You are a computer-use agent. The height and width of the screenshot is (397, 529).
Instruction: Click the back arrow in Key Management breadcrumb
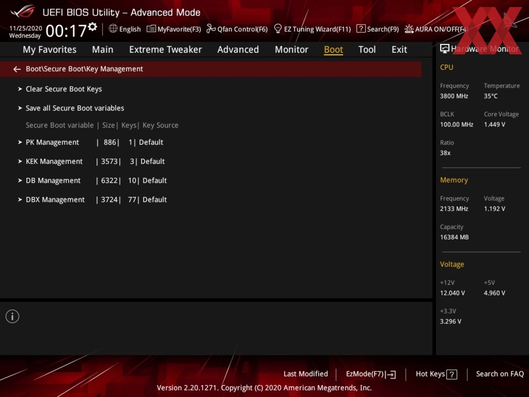[17, 69]
